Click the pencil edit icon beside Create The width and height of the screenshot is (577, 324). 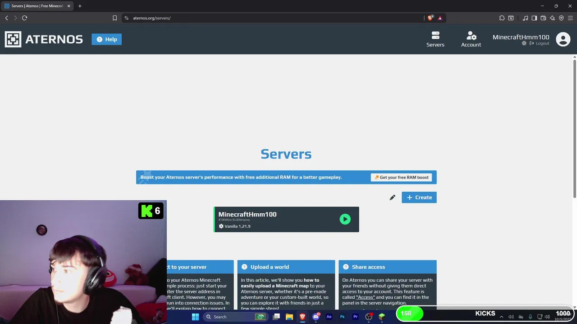[x=392, y=198]
